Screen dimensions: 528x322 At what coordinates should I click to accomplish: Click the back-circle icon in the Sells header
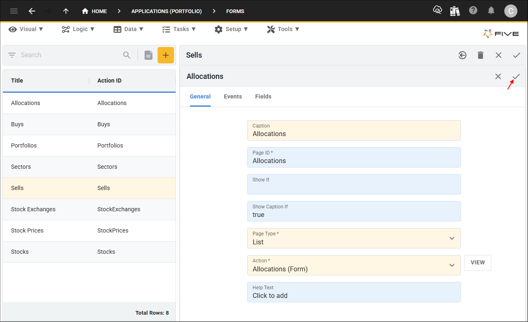click(463, 55)
